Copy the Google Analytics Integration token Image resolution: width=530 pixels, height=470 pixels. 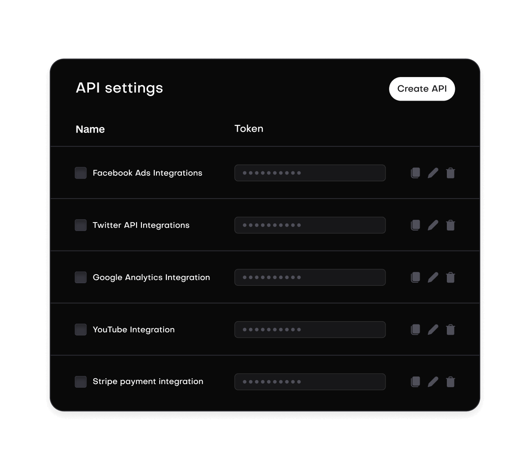tap(415, 277)
